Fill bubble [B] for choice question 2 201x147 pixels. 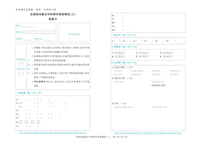pyautogui.click(x=144, y=53)
